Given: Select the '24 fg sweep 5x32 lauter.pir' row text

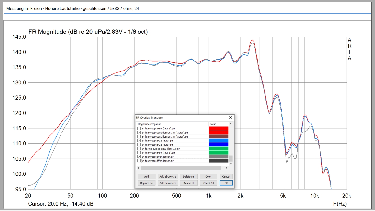Looking at the screenshot, I should [157, 141].
